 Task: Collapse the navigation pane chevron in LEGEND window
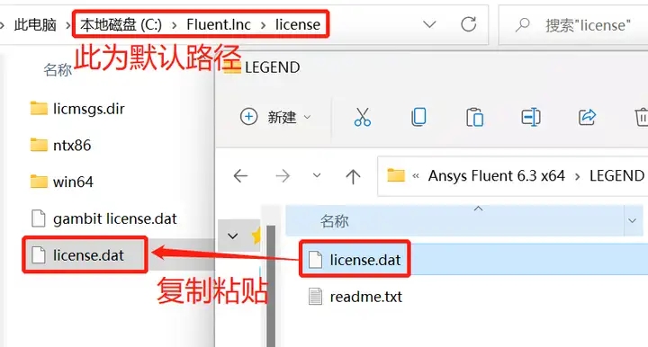[233, 236]
